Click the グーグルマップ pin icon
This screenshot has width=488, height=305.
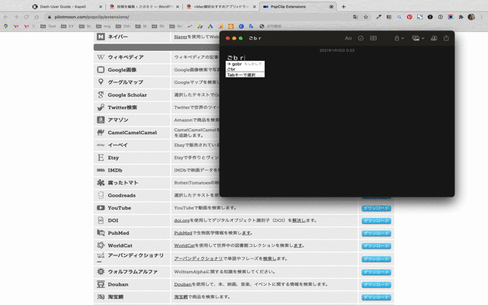(x=101, y=82)
